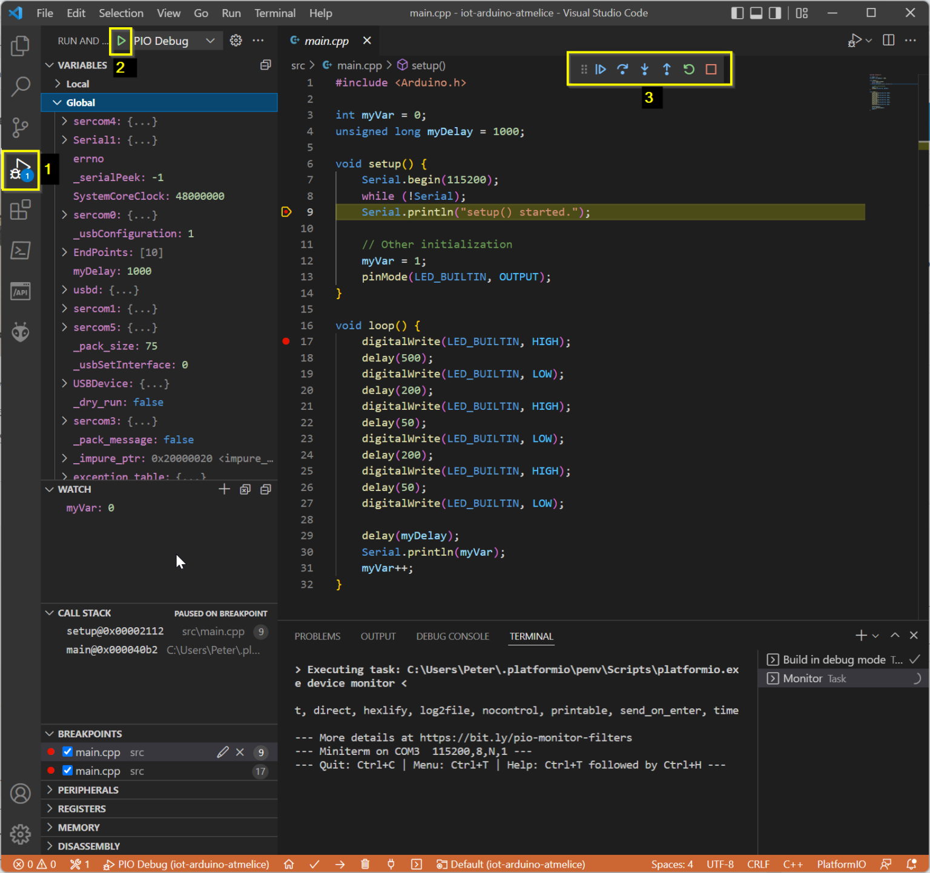Open the PlatformIO sidebar view
930x873 pixels.
click(21, 332)
